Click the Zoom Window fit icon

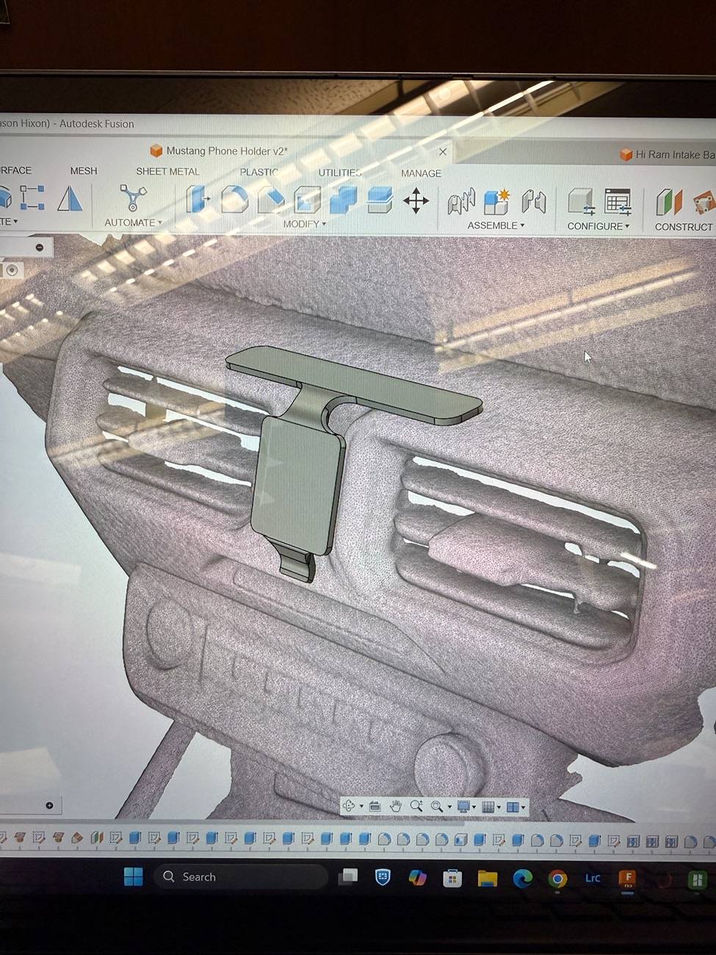click(x=437, y=807)
